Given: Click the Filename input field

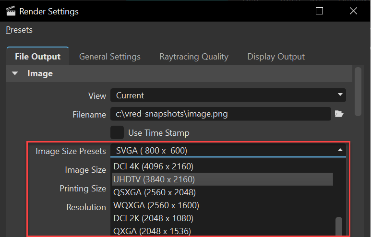Looking at the screenshot, I should coord(221,114).
